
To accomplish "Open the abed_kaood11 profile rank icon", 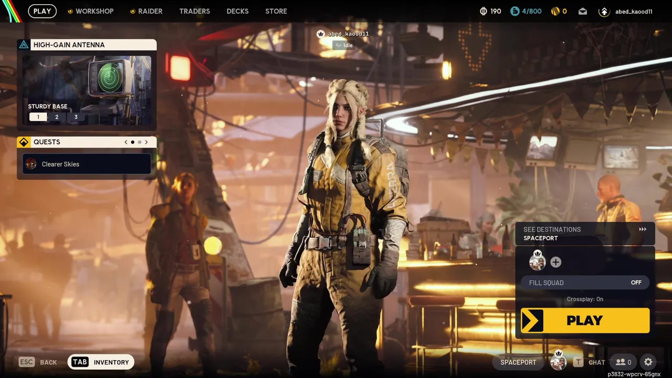I will 604,11.
